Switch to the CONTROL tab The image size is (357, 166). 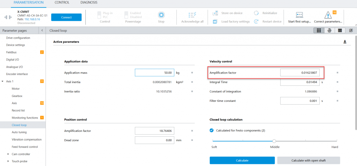[x=62, y=2]
